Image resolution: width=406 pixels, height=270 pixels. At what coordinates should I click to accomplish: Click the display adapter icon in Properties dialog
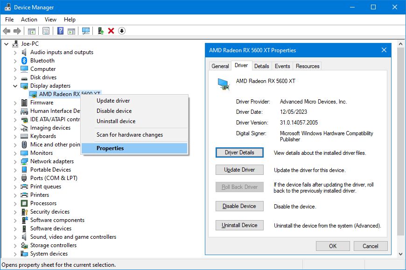(223, 84)
